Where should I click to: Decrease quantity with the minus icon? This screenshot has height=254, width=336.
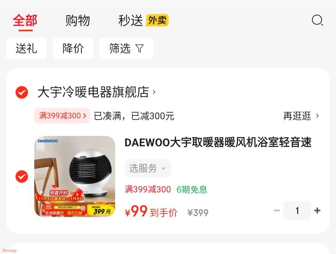click(x=277, y=210)
